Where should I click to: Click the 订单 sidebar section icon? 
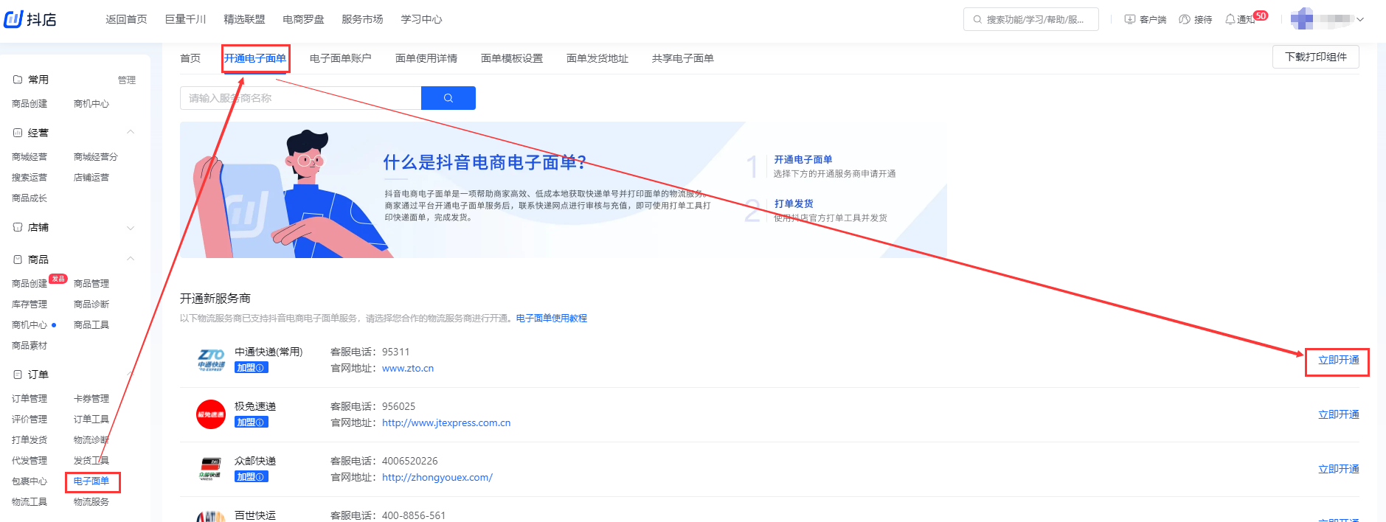coord(18,375)
